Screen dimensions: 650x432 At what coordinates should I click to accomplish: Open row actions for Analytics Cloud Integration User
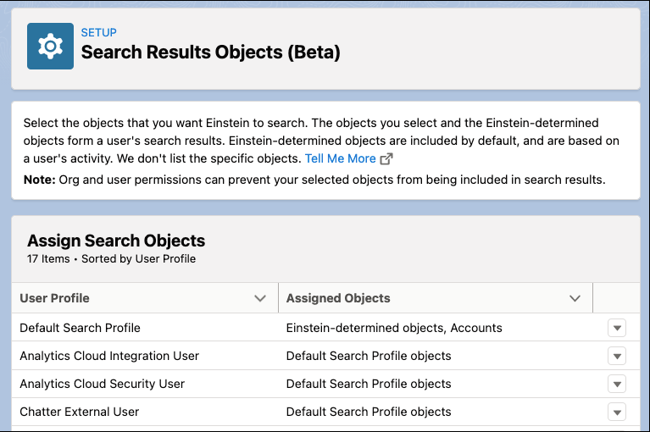tap(616, 357)
